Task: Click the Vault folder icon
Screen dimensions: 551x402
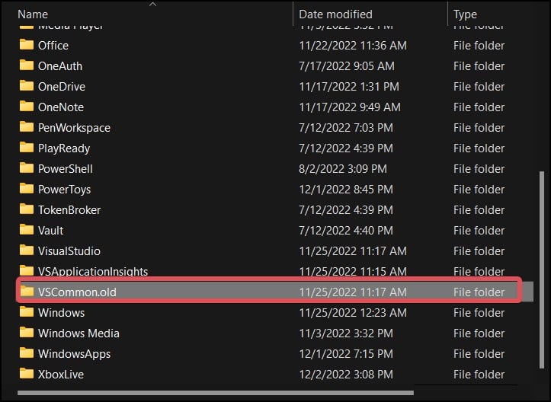Action: point(27,230)
